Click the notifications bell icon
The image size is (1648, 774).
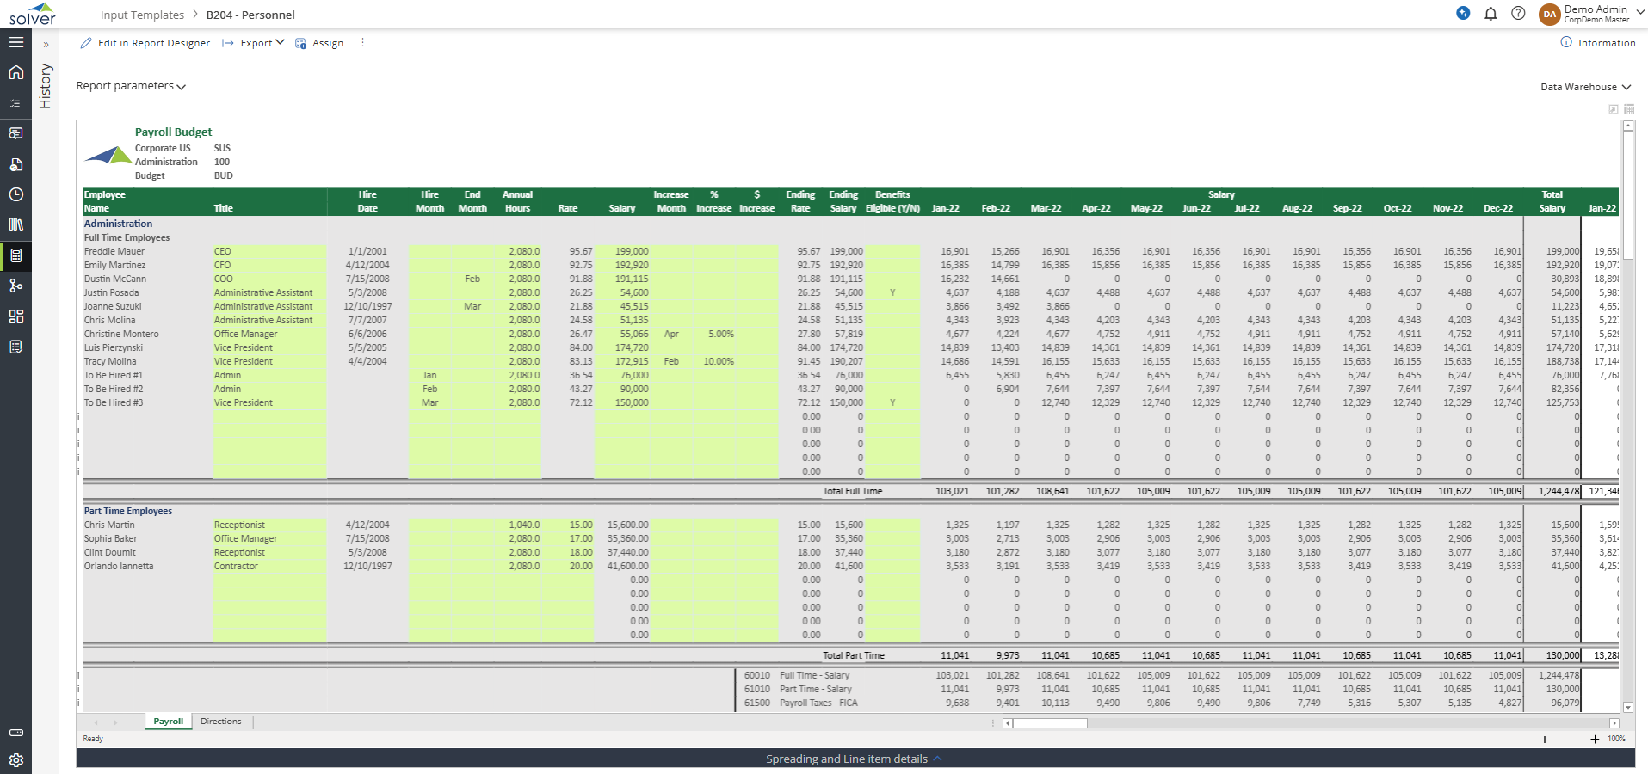click(x=1491, y=14)
